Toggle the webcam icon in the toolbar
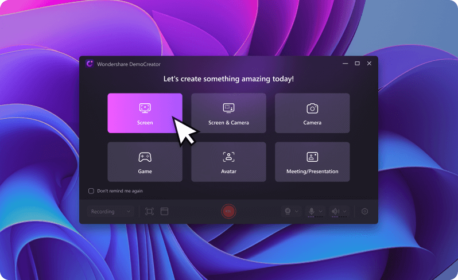This screenshot has width=458, height=280. click(288, 211)
